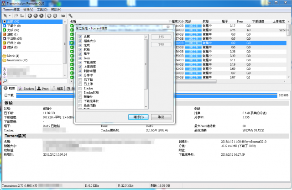Select the 下載中 (0) filter icon
The width and height of the screenshot is (292, 190).
click(5, 26)
